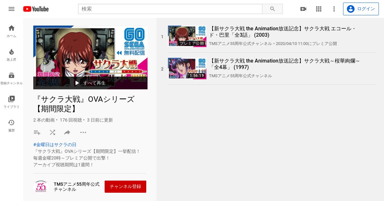Click the 1:56:19 duration badge
Image resolution: width=384 pixels, height=201 pixels.
coord(197,76)
